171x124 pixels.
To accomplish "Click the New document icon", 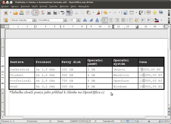I will pos(6,13).
